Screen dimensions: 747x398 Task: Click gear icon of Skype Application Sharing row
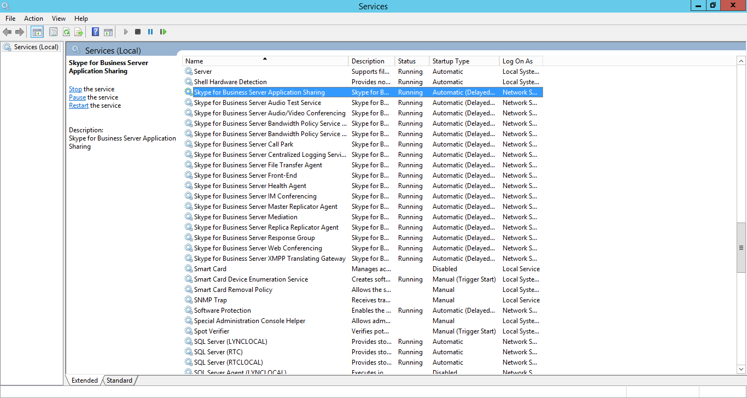(x=189, y=92)
